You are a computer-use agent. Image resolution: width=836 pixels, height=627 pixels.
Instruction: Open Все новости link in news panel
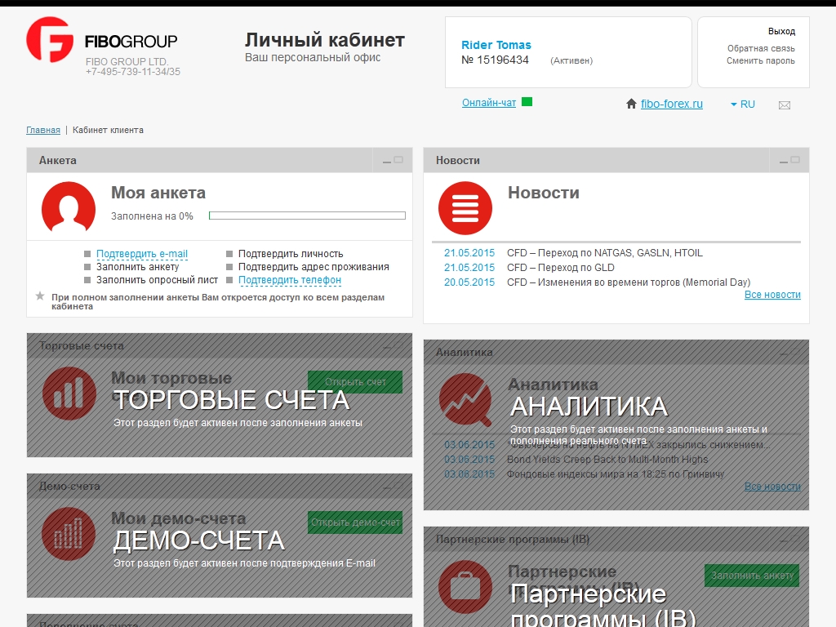[772, 295]
